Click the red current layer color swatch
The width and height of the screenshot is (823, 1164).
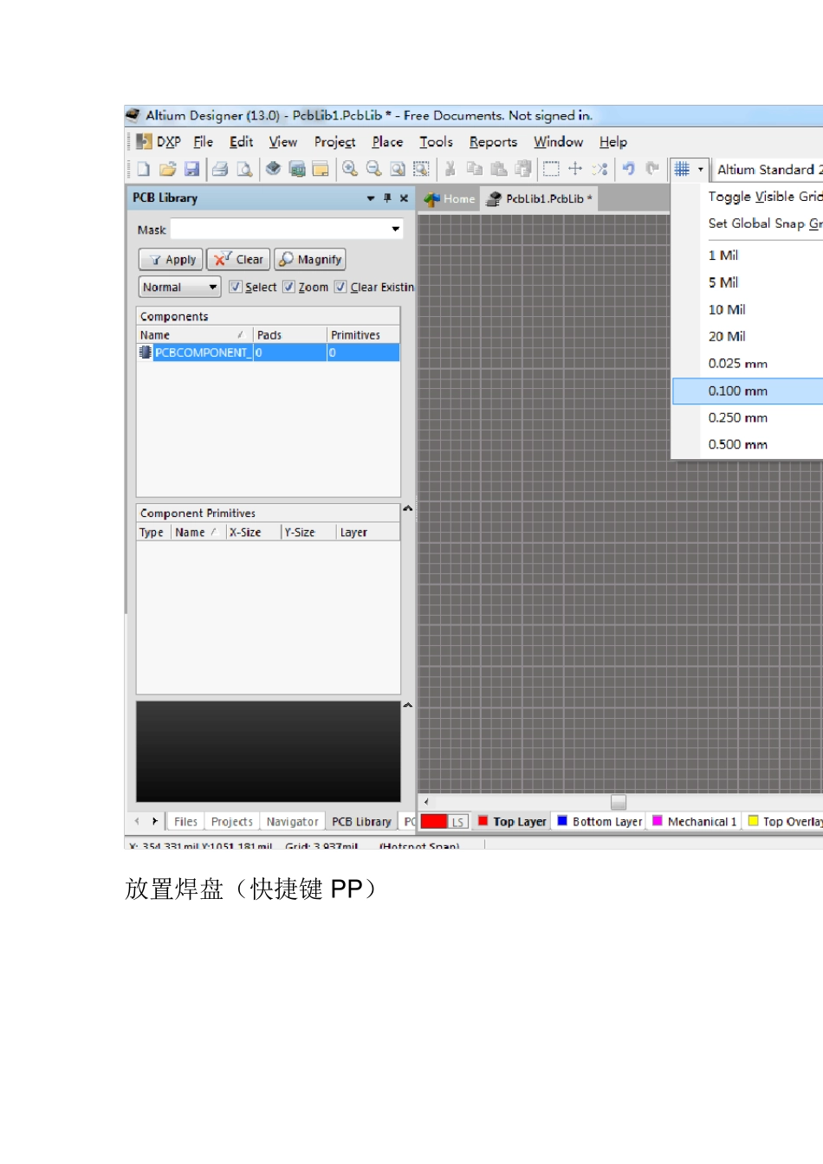(434, 822)
